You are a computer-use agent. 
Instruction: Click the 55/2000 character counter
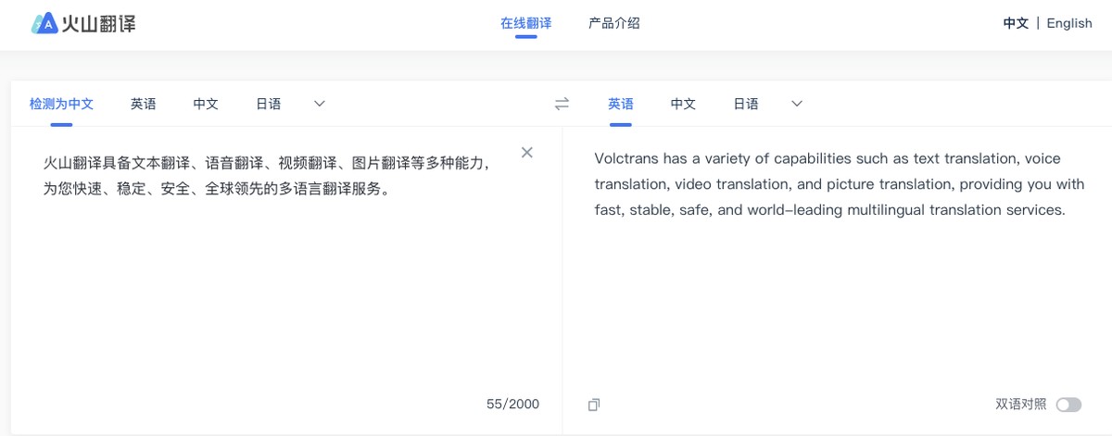click(x=512, y=405)
